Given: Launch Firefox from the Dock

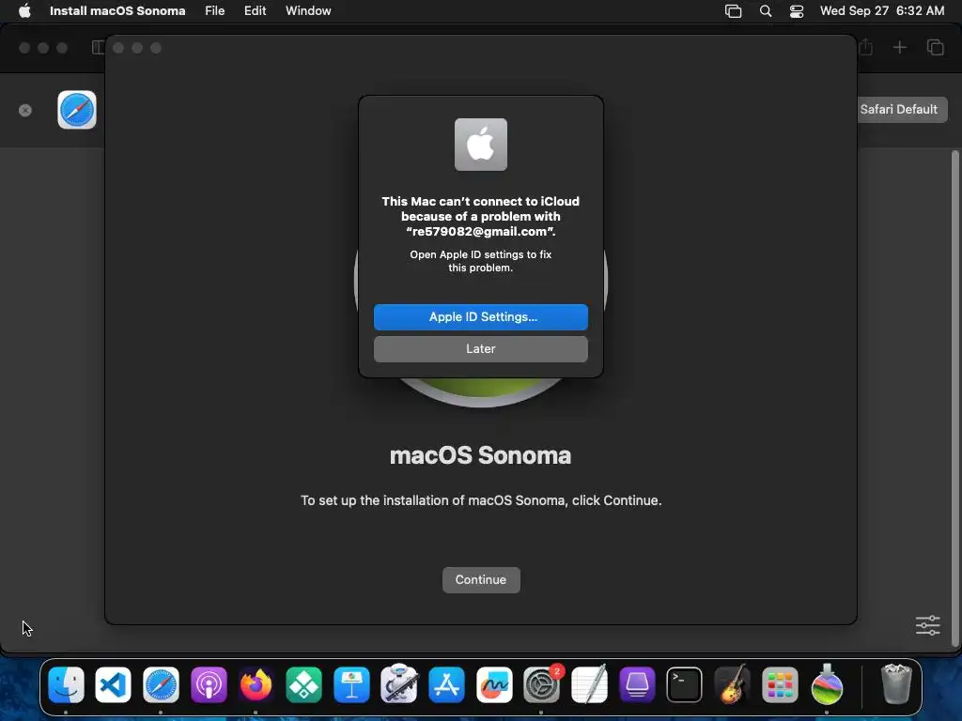Looking at the screenshot, I should [x=256, y=684].
